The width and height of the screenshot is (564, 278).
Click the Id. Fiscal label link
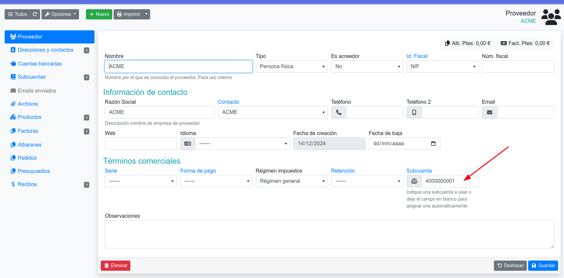(x=417, y=56)
